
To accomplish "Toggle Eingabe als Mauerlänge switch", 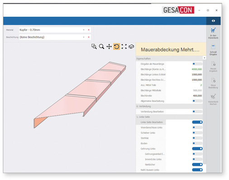I will click(197, 64).
